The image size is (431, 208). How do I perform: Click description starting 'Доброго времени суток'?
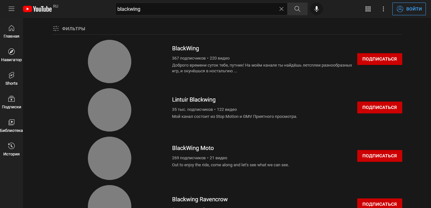tap(262, 68)
